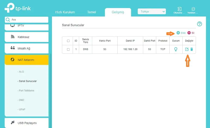Click the TCP protocol cell
The height and width of the screenshot is (128, 210).
163,49
